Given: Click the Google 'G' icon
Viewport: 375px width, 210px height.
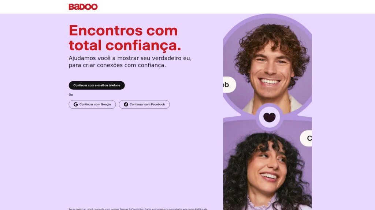Looking at the screenshot, I should point(75,105).
